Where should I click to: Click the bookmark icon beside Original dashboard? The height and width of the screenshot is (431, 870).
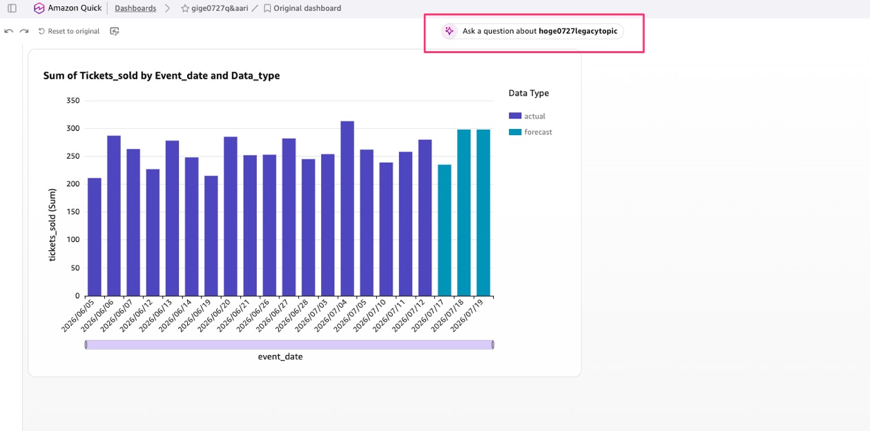[267, 8]
